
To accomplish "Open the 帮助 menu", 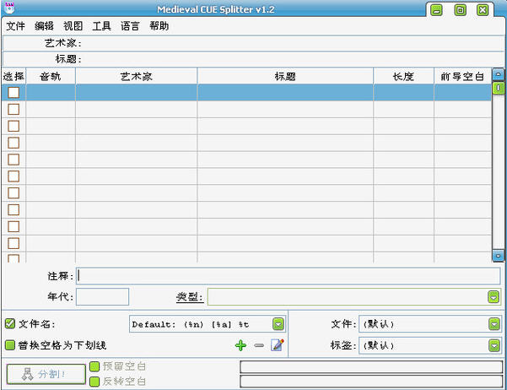I will click(159, 26).
